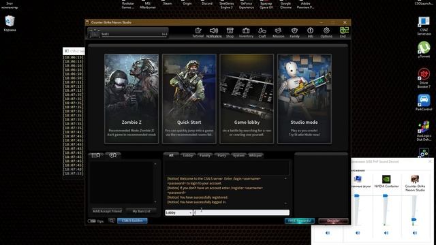Screen dimensions: 436x245
Task: Click system sounds icon in volume mixer
Action: pyautogui.click(x=358, y=179)
